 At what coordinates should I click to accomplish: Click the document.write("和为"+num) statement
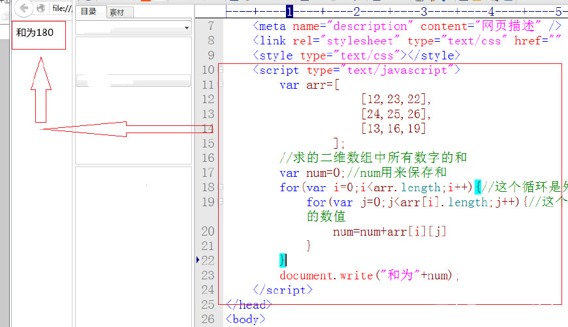[x=369, y=275]
